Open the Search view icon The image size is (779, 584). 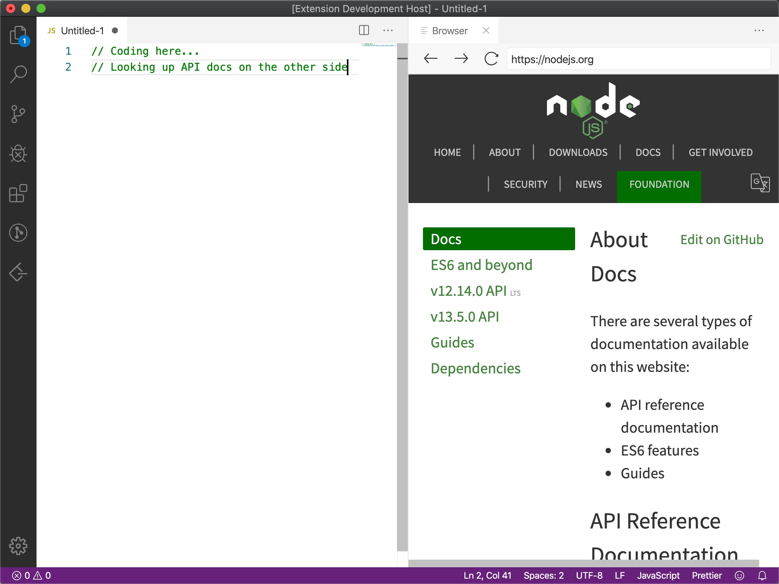tap(18, 74)
